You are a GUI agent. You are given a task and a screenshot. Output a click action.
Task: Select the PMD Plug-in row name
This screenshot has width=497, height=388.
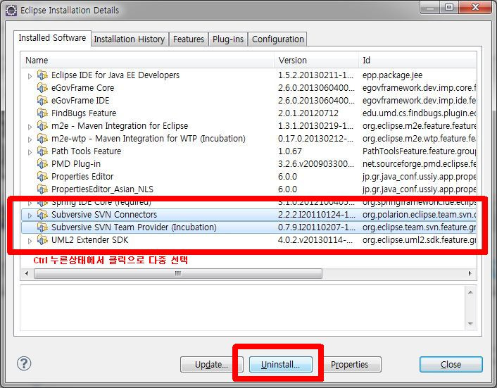click(76, 164)
